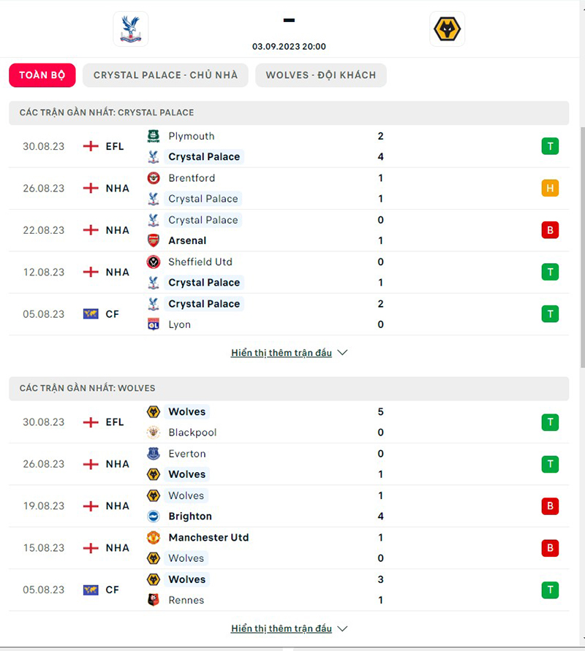Select the Rennes club icon

click(154, 600)
